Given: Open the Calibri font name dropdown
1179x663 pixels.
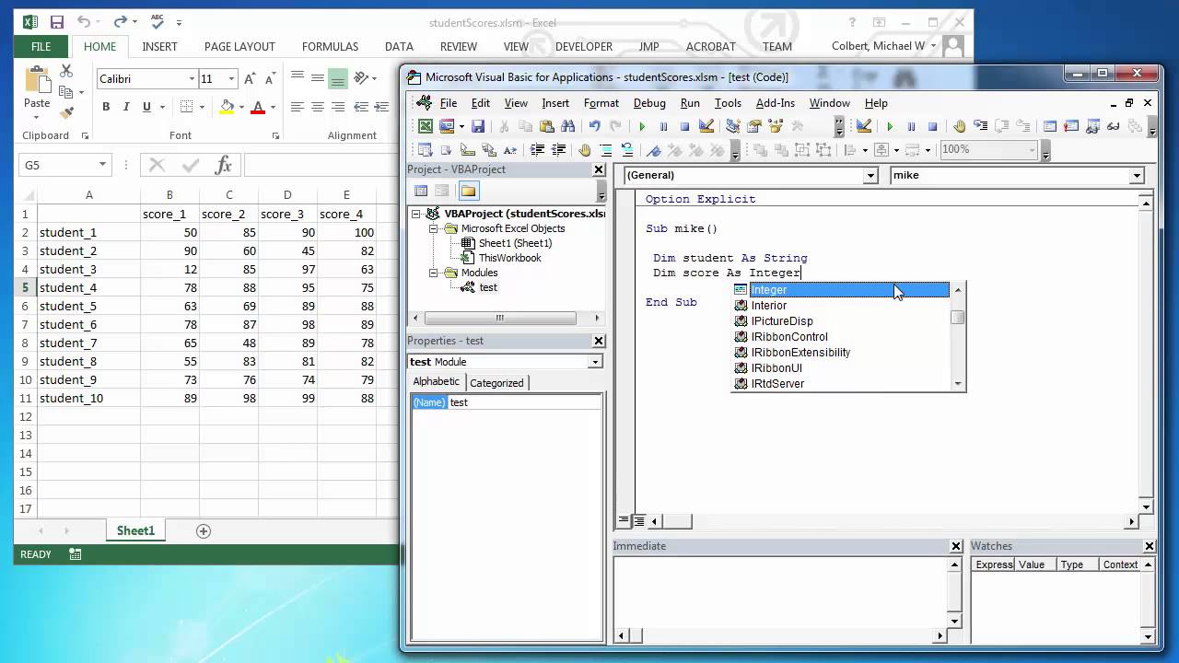Looking at the screenshot, I should click(192, 79).
